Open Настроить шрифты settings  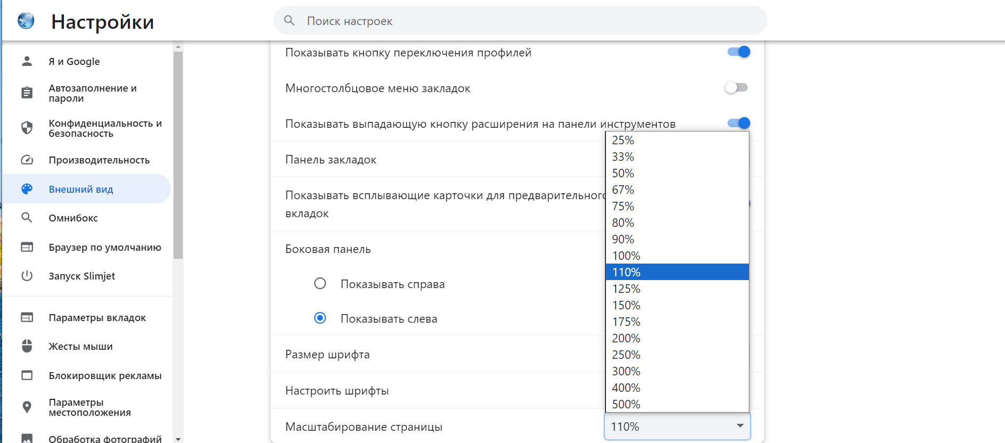click(337, 390)
